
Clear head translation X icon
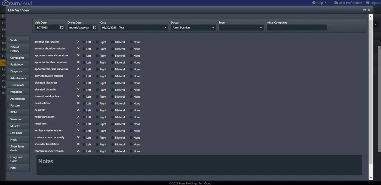[78, 117]
